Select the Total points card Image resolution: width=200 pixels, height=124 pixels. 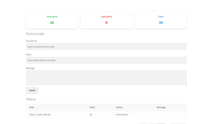[161, 20]
